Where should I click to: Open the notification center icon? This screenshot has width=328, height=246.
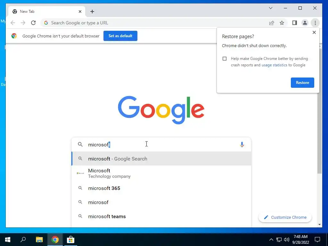coord(317,240)
